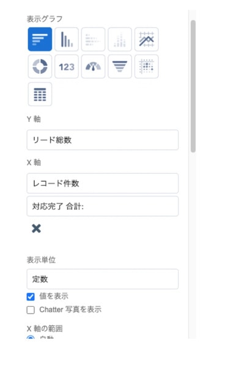Open the Y 軸 リード総数 dropdown
The image size is (225, 366).
click(x=103, y=140)
